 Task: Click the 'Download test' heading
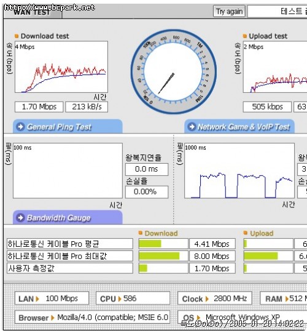pyautogui.click(x=45, y=36)
